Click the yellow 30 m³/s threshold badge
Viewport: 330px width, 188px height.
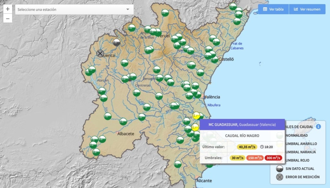pos(238,158)
